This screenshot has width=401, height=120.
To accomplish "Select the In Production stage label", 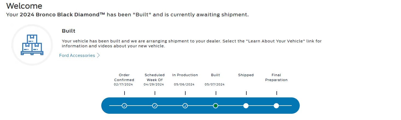I will pyautogui.click(x=185, y=75).
